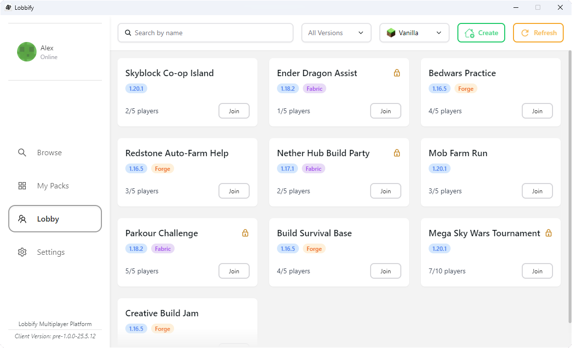Click the Fabric tag on Ender Dragon Assist

tap(315, 89)
